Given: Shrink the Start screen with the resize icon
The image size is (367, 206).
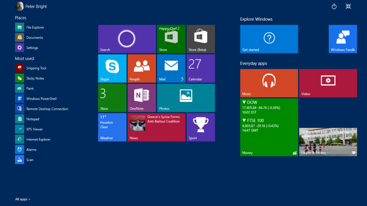Looking at the screenshot, I should 348,6.
